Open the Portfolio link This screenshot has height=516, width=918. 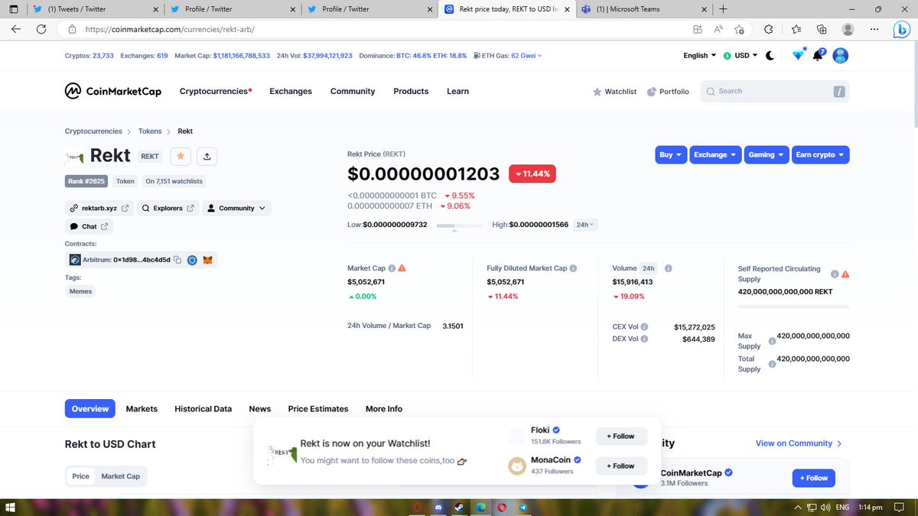[x=668, y=91]
